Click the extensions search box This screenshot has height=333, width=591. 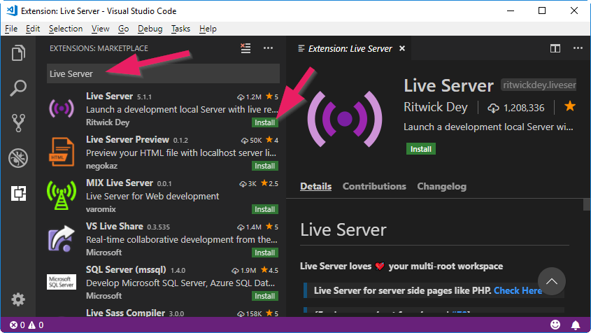(x=163, y=73)
